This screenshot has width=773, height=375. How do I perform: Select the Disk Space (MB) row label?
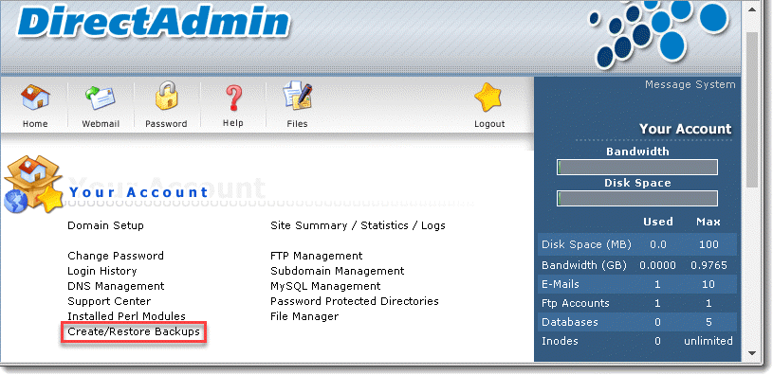[x=586, y=244]
